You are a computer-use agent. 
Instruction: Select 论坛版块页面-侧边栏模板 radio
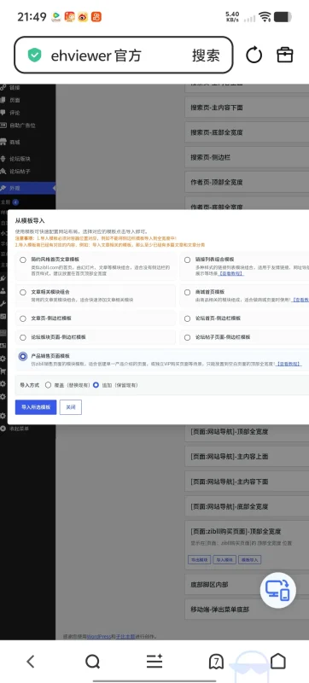(x=23, y=337)
